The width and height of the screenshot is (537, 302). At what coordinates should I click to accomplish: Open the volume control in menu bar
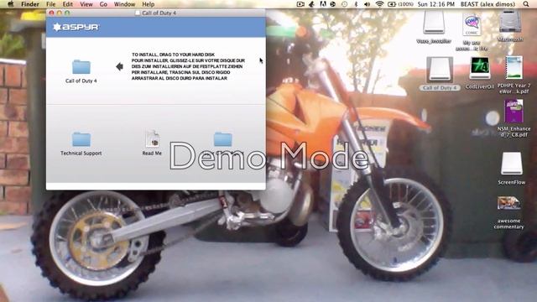click(x=368, y=4)
